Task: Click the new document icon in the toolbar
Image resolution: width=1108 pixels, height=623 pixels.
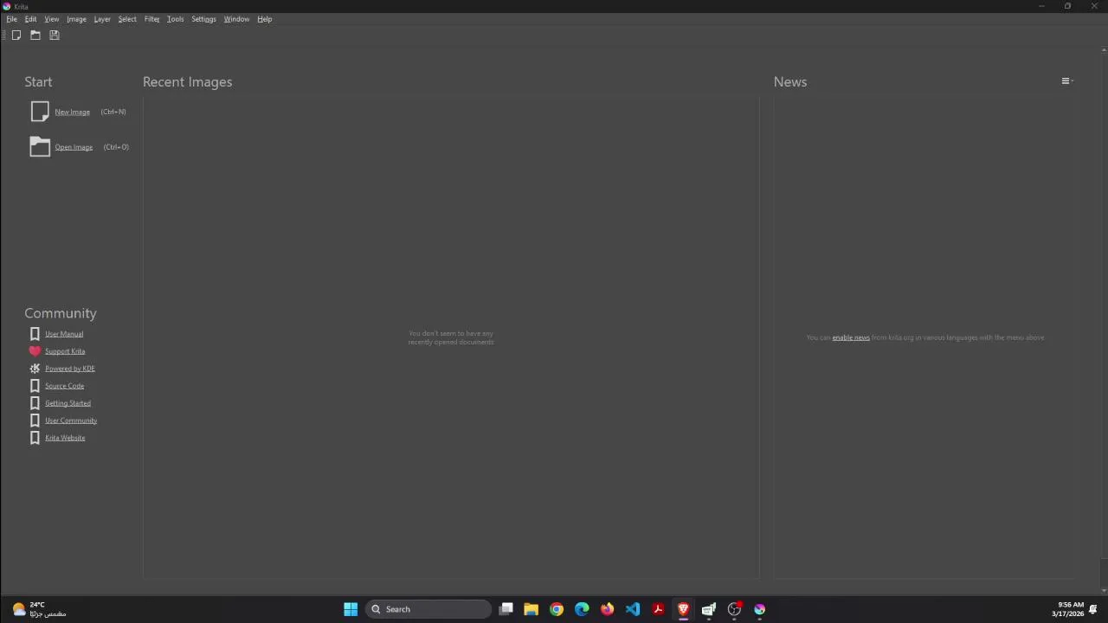Action: [16, 35]
